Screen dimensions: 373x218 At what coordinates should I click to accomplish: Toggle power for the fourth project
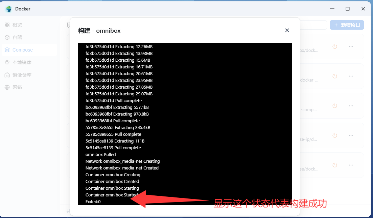335,135
